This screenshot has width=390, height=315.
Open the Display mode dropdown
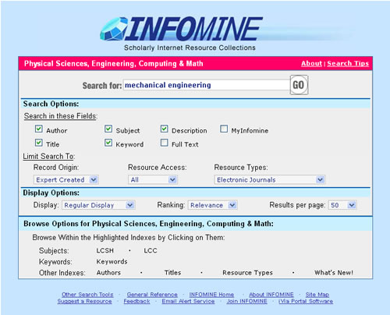(x=98, y=205)
